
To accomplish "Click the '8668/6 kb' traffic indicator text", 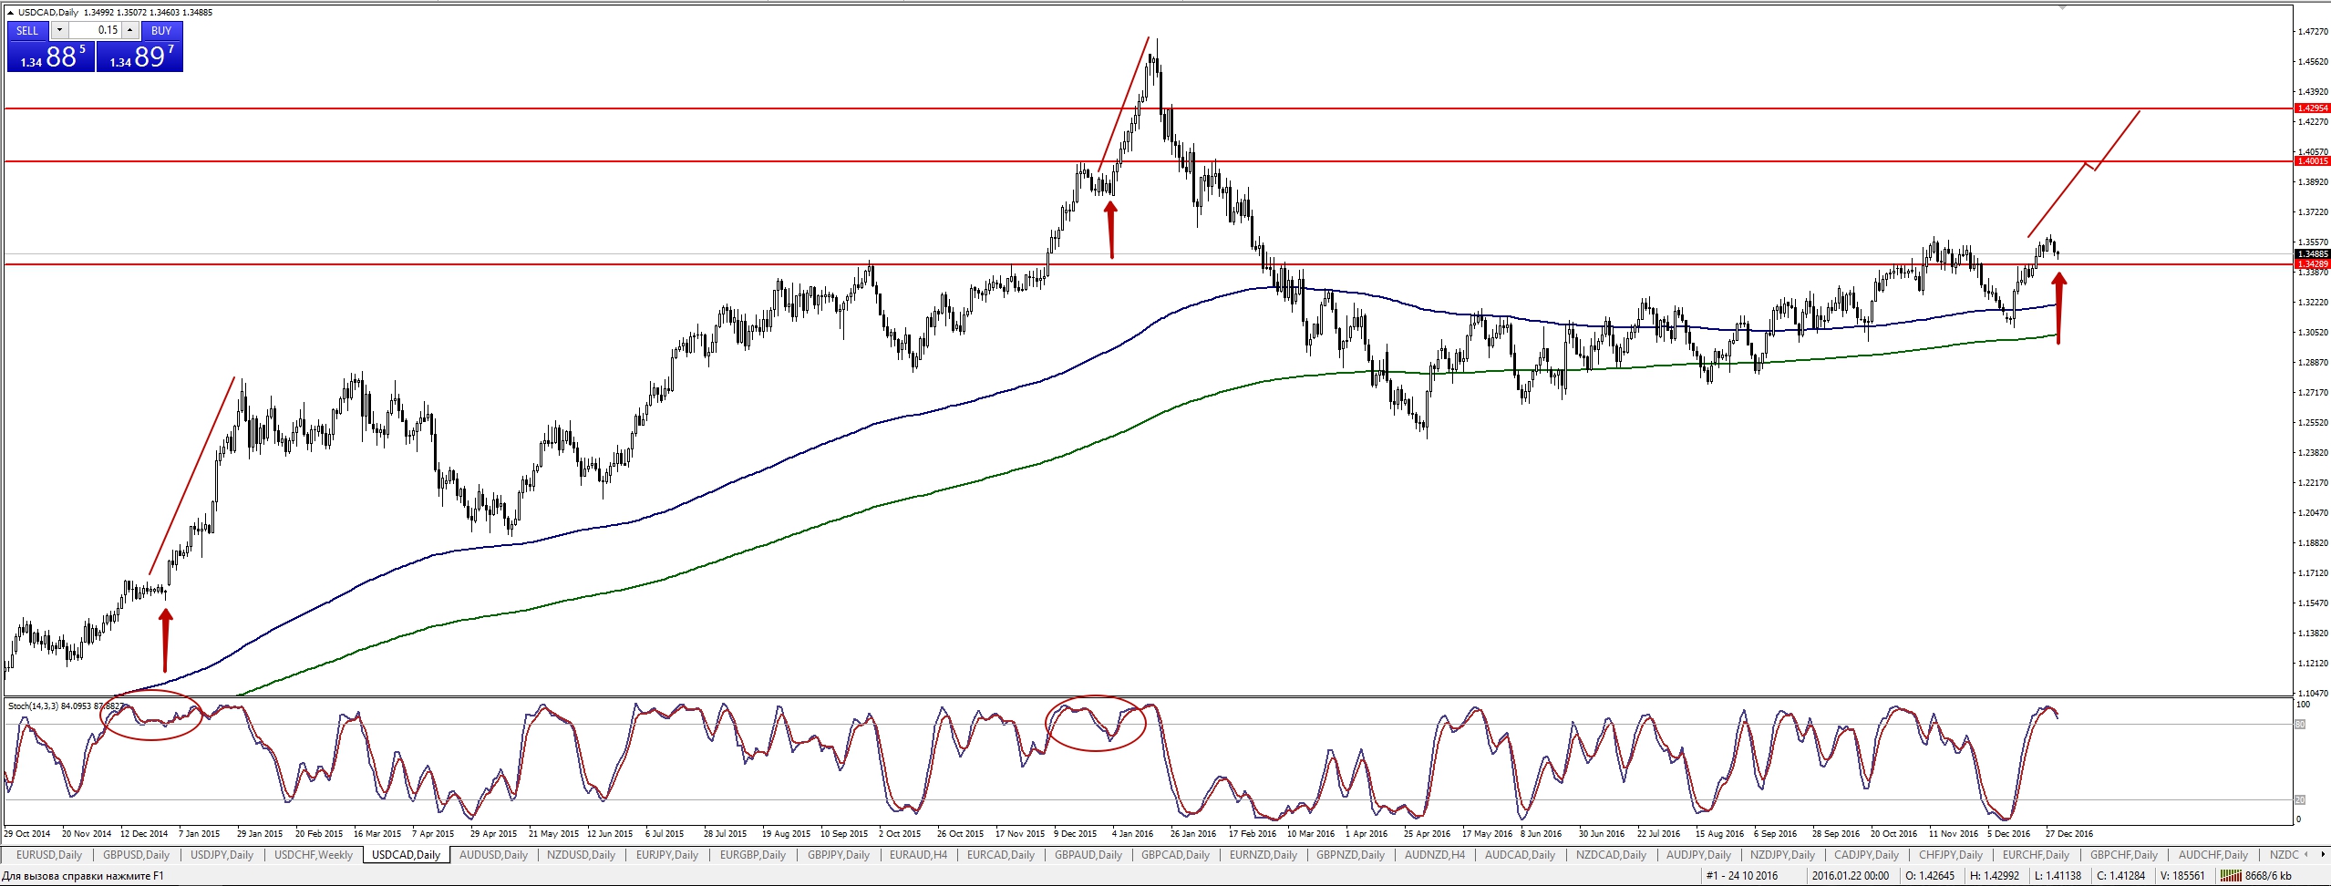I will pos(2268,876).
